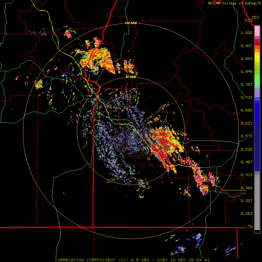Click the 0.573 scale value
The width and height of the screenshot is (262, 262).
[247, 136]
